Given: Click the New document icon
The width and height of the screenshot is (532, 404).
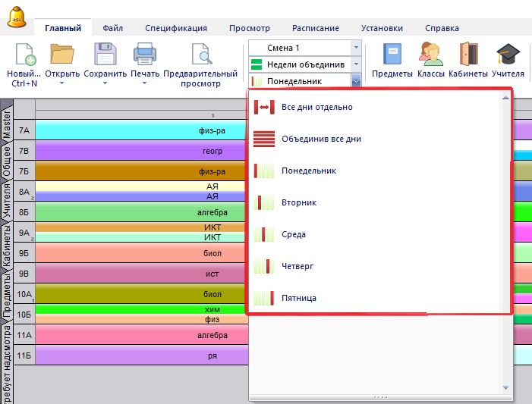Looking at the screenshot, I should click(24, 56).
